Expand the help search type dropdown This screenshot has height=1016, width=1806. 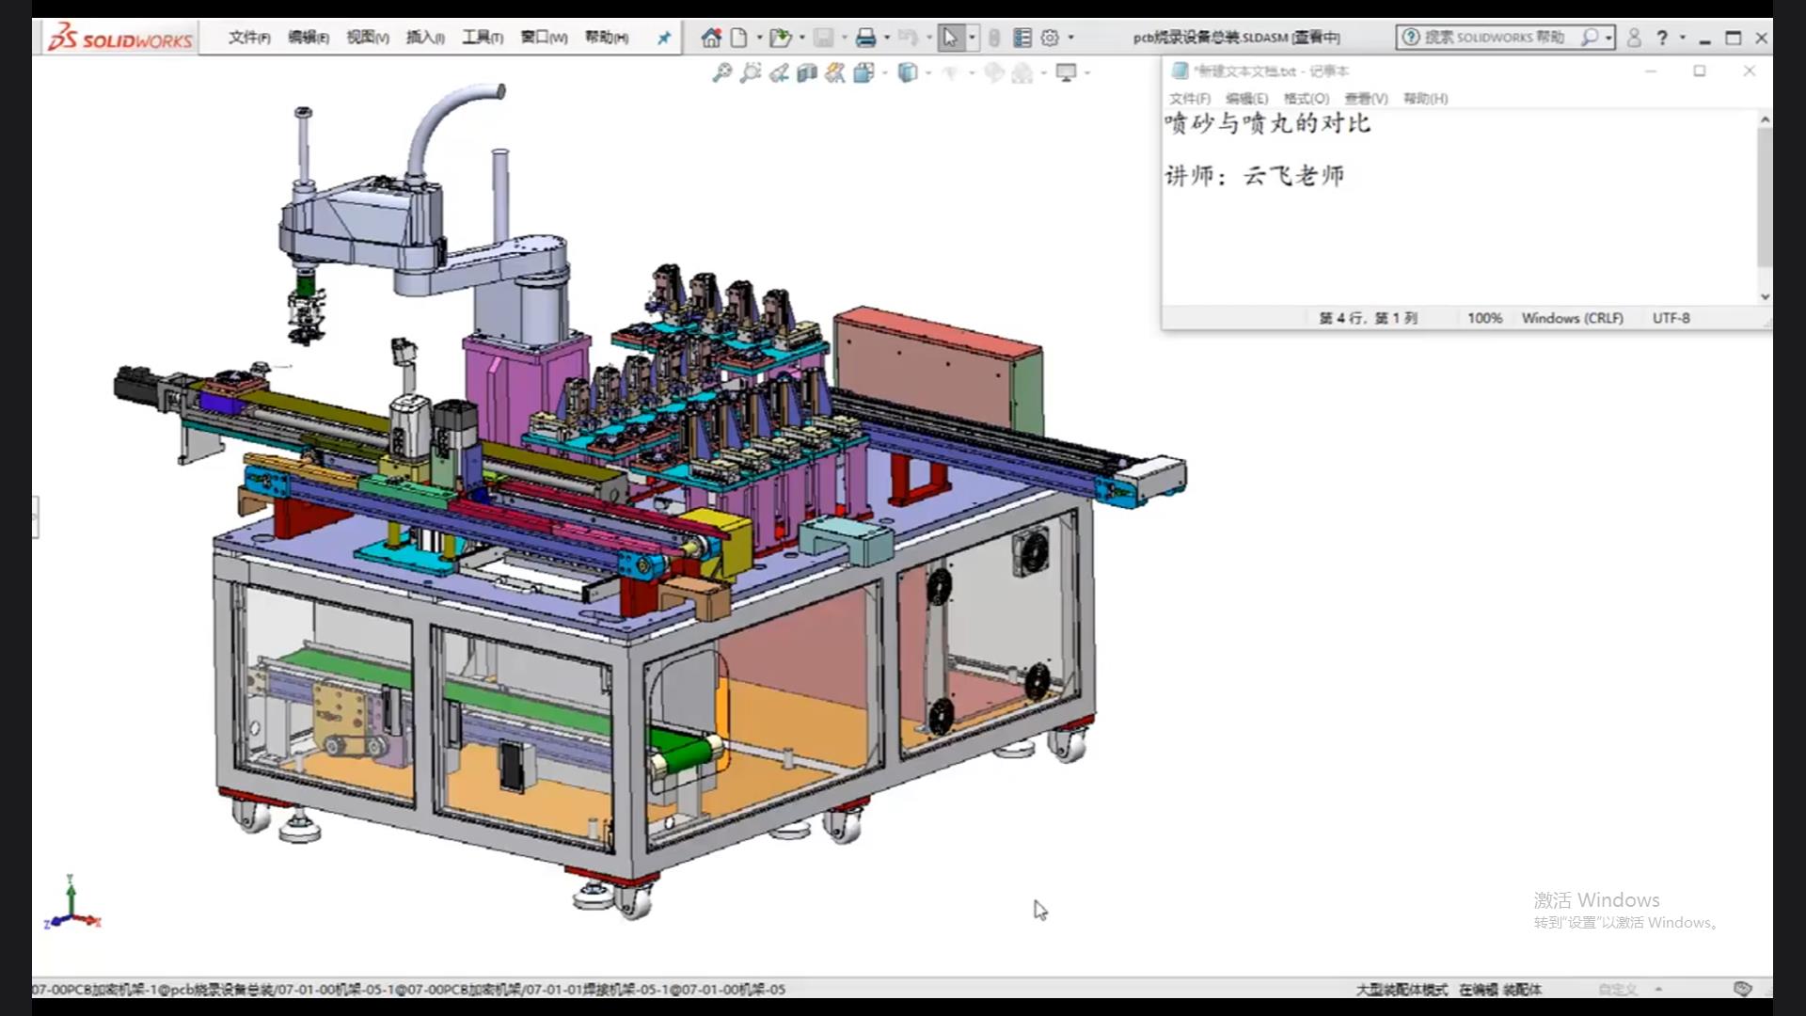pyautogui.click(x=1609, y=38)
